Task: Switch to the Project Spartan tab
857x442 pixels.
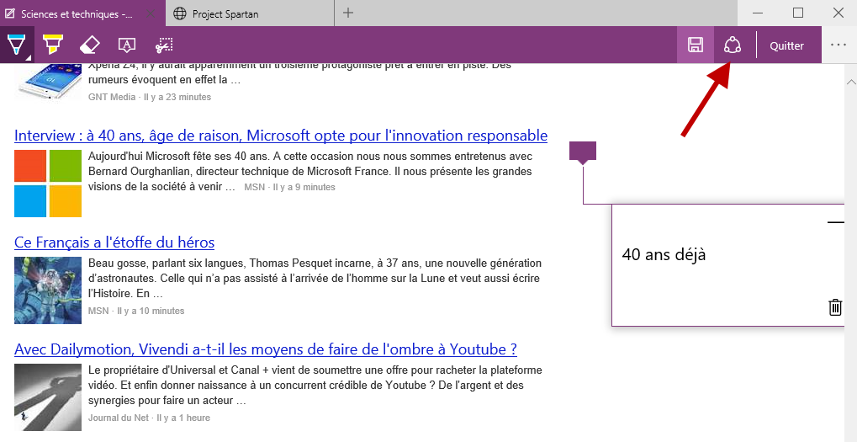Action: click(x=251, y=13)
